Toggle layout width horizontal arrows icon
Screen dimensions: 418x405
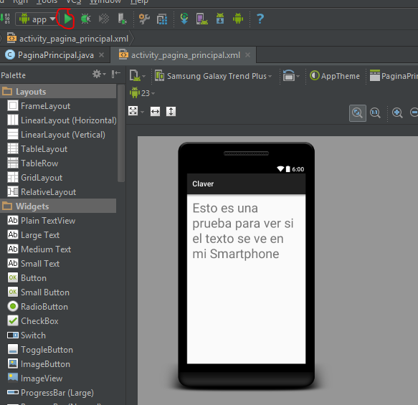tap(155, 111)
